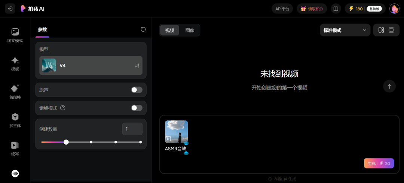This screenshot has height=183, width=404.
Task: Switch to the 视频 tab
Action: 169,30
